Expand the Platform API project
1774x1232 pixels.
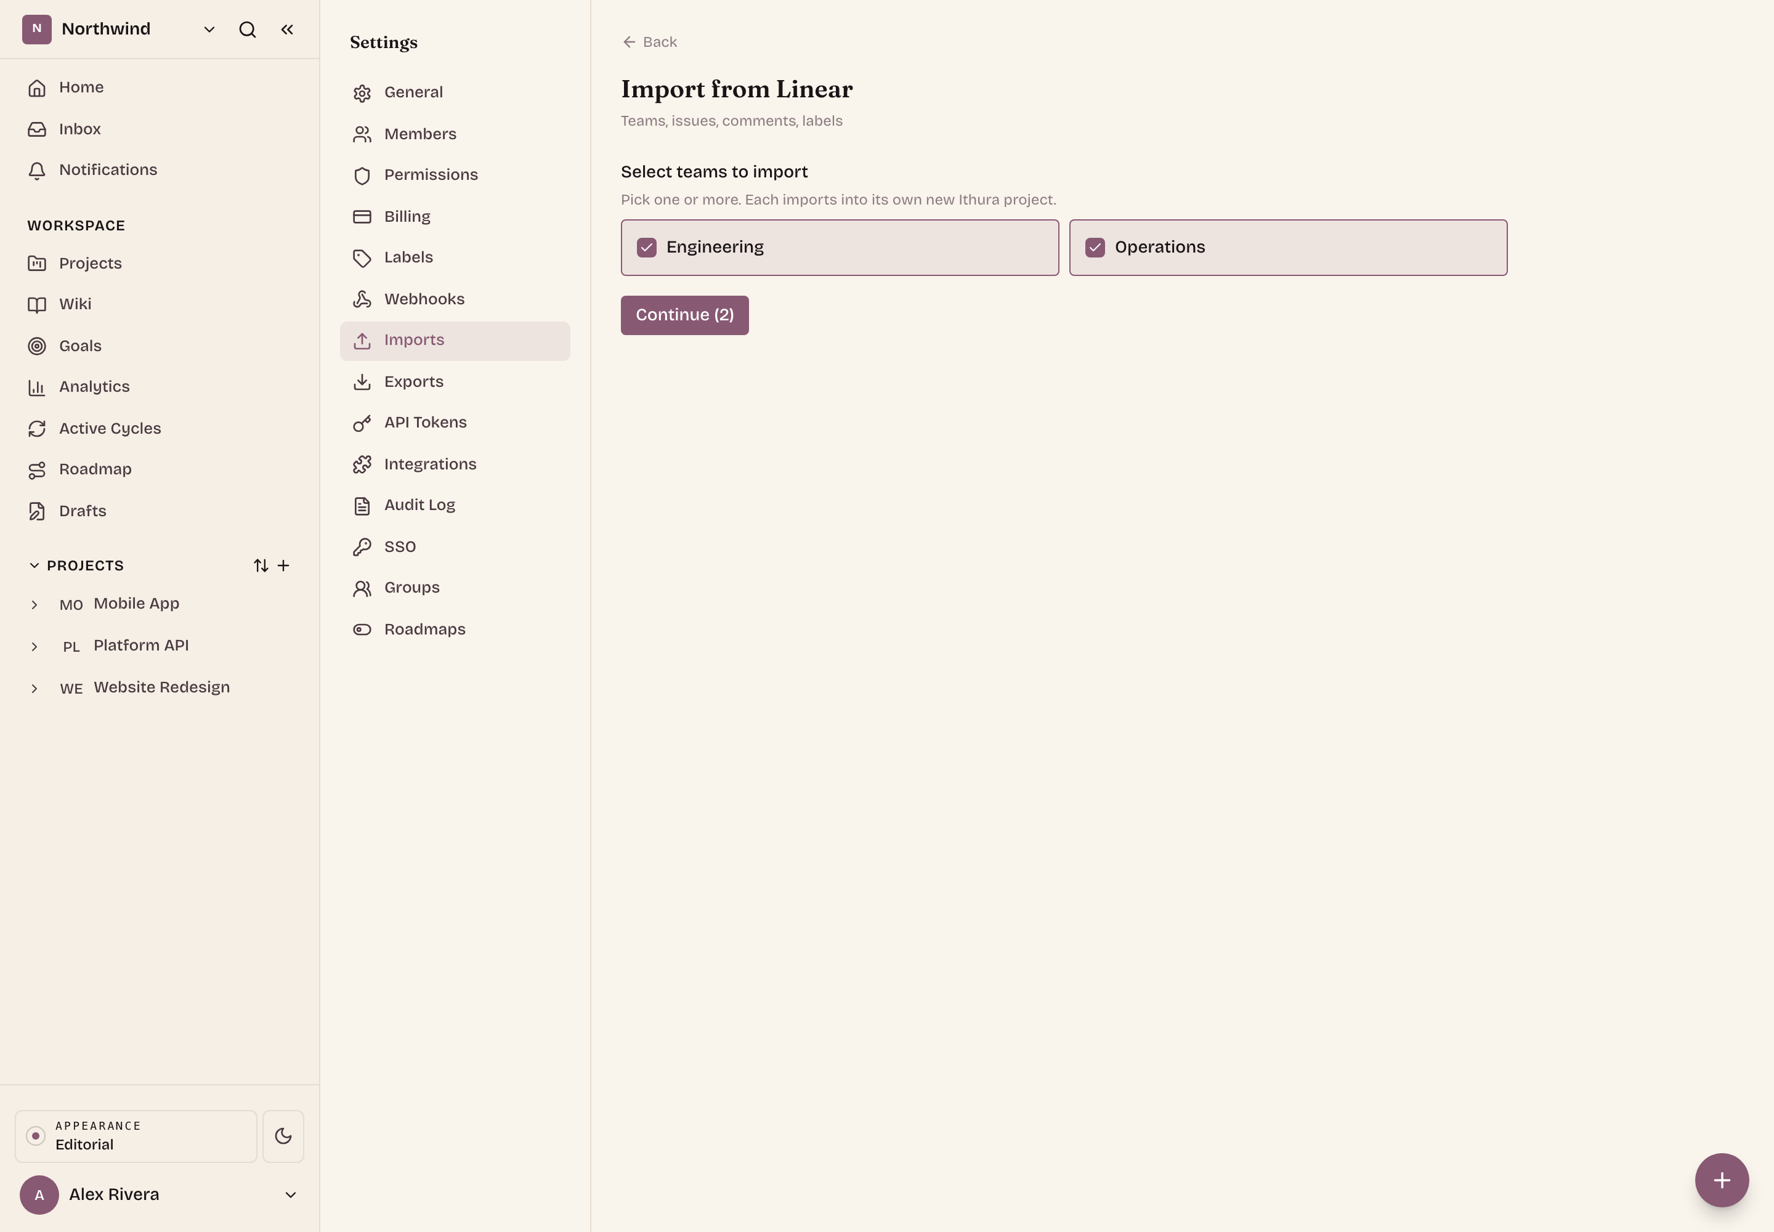(34, 646)
